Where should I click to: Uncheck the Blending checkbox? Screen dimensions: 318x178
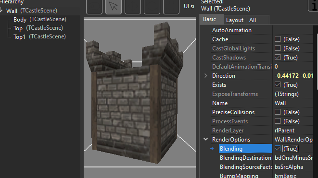coord(278,148)
